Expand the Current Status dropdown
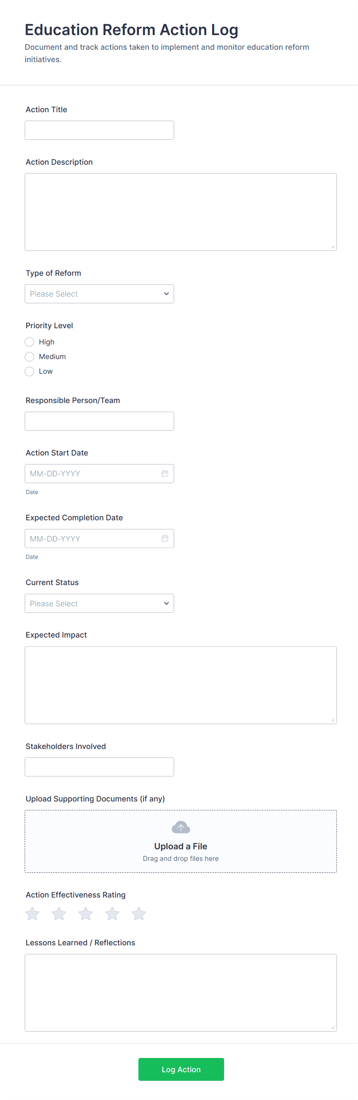Viewport: 358px width, 1100px height. point(99,603)
